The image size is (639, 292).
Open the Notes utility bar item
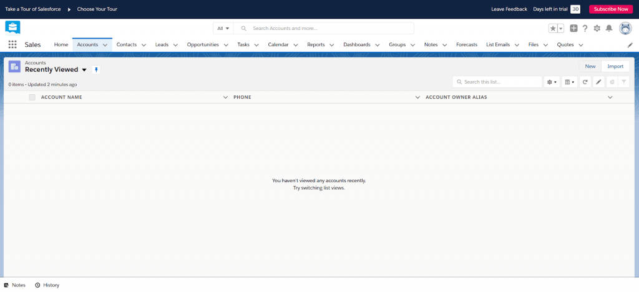pyautogui.click(x=15, y=285)
